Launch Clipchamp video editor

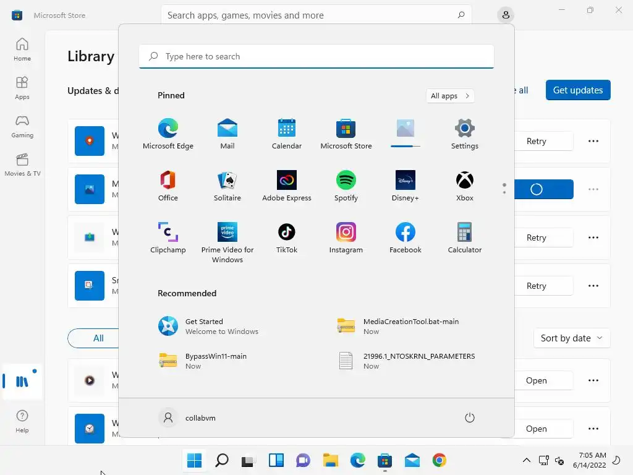coord(168,237)
